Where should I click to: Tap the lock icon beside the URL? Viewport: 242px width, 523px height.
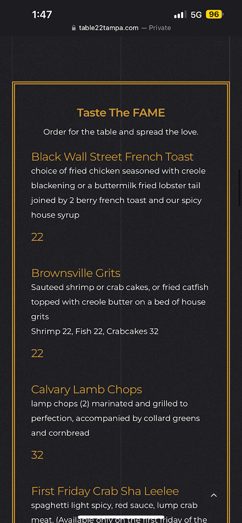click(74, 28)
